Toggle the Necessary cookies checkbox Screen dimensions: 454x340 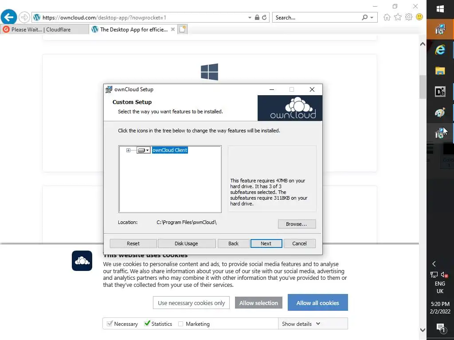pyautogui.click(x=110, y=324)
